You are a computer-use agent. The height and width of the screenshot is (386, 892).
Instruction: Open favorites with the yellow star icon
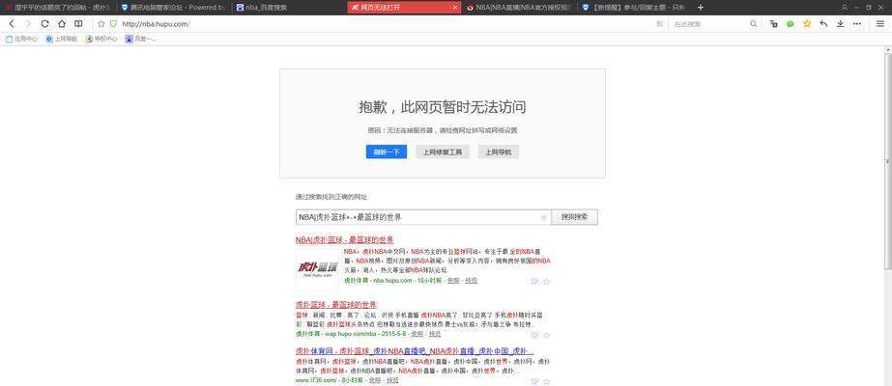[807, 24]
